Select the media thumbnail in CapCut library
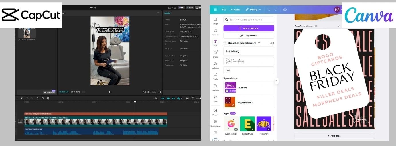 click(x=27, y=33)
